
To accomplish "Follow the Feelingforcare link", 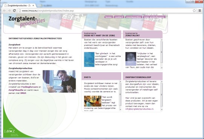I will click(29, 87).
